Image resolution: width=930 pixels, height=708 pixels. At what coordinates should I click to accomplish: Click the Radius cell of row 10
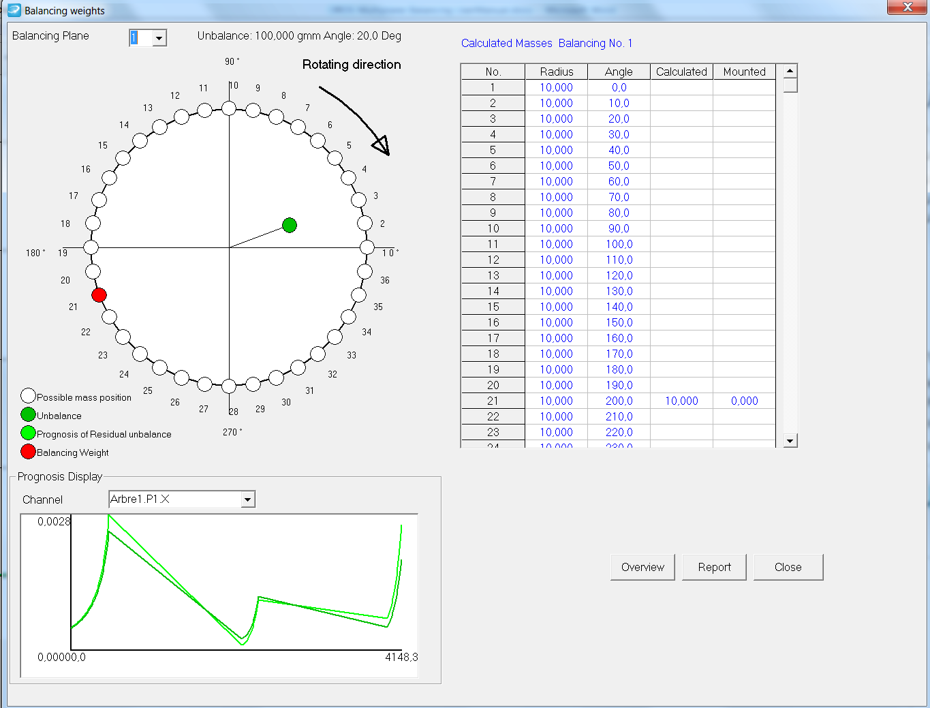coord(557,228)
